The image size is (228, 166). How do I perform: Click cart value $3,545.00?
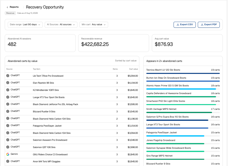point(133,112)
